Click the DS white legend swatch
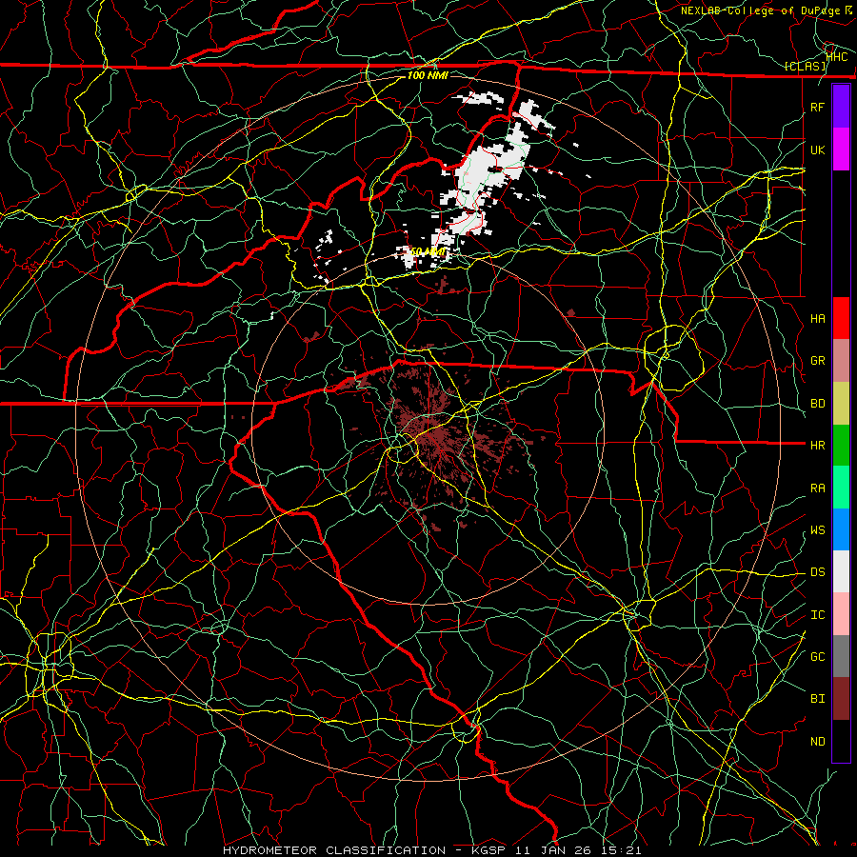This screenshot has width=857, height=857. (841, 571)
